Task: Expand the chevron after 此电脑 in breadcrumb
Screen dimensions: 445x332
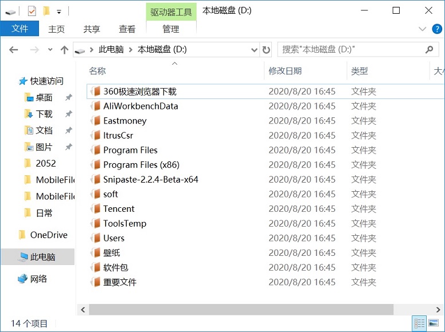Action: pyautogui.click(x=131, y=50)
